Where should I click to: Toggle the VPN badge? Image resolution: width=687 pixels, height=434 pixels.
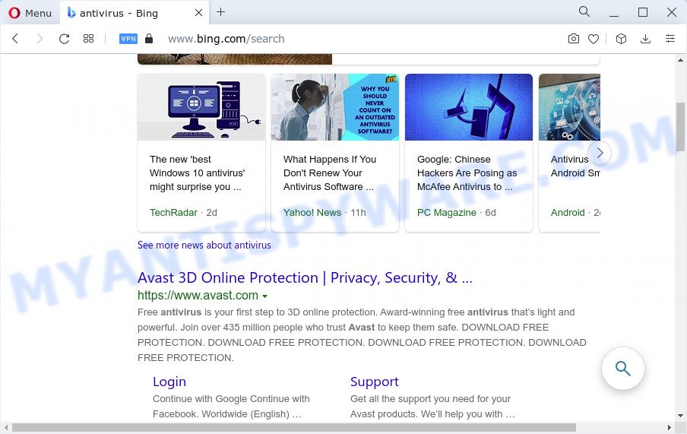coord(128,39)
